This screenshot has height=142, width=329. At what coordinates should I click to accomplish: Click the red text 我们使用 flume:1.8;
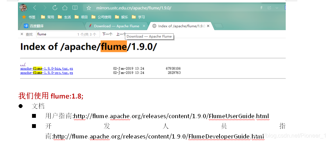pyautogui.click(x=51, y=96)
